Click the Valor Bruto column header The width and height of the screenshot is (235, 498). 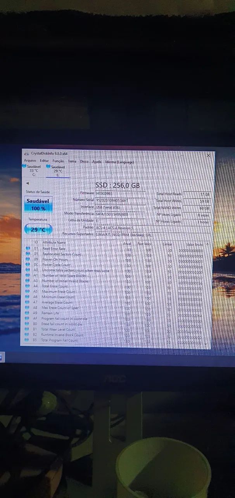pyautogui.click(x=195, y=244)
